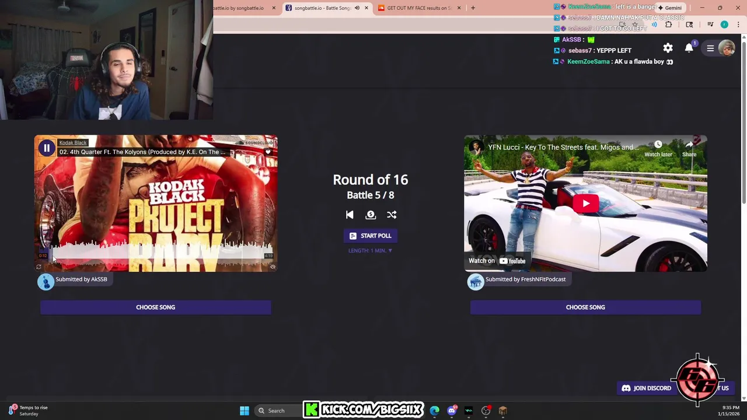The height and width of the screenshot is (420, 747).
Task: Open the hamburger menu
Action: click(710, 48)
